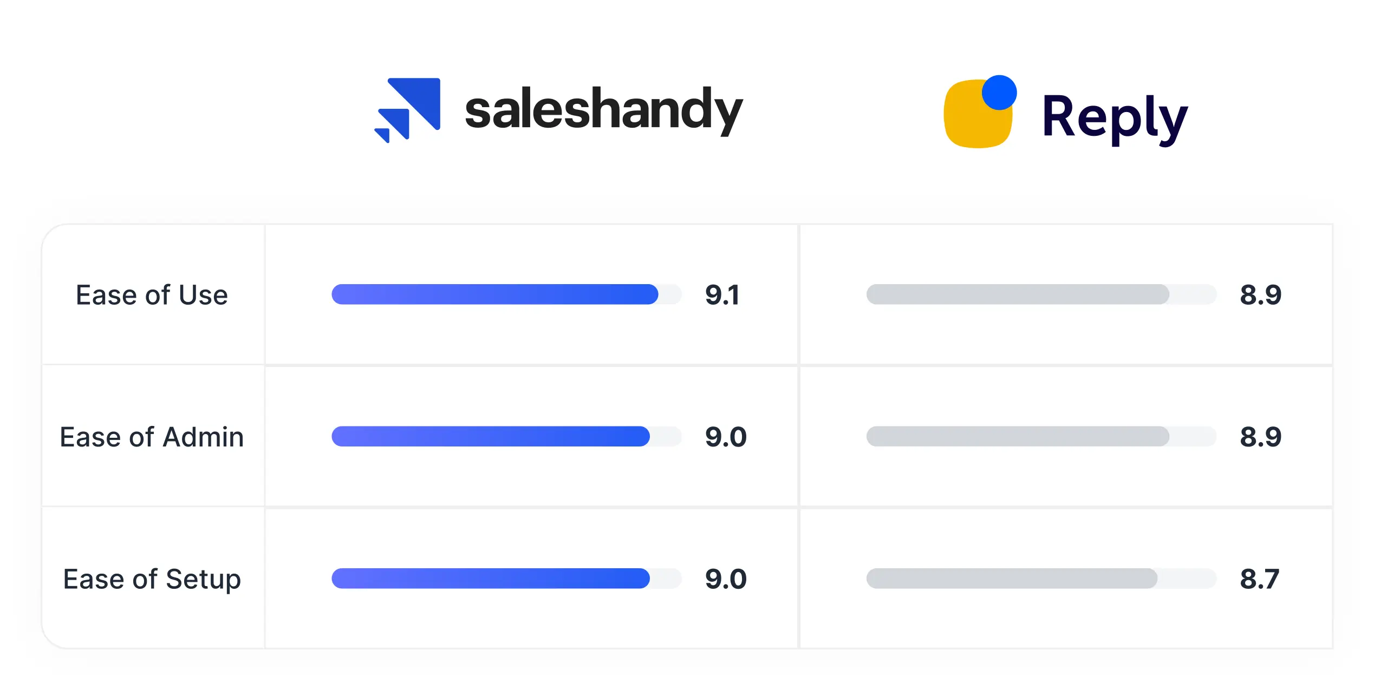Click the yellow Reply logo icon
1374x690 pixels.
(x=975, y=119)
